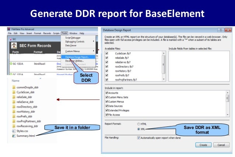Expand the Custom Menus submenu arrow
This screenshot has width=235, height=157.
[94, 51]
